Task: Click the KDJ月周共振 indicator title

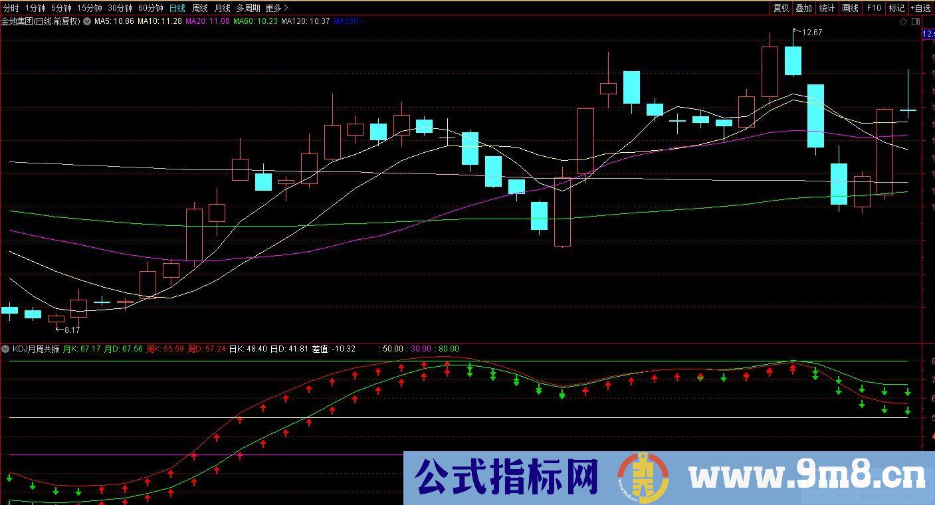Action: pos(36,349)
